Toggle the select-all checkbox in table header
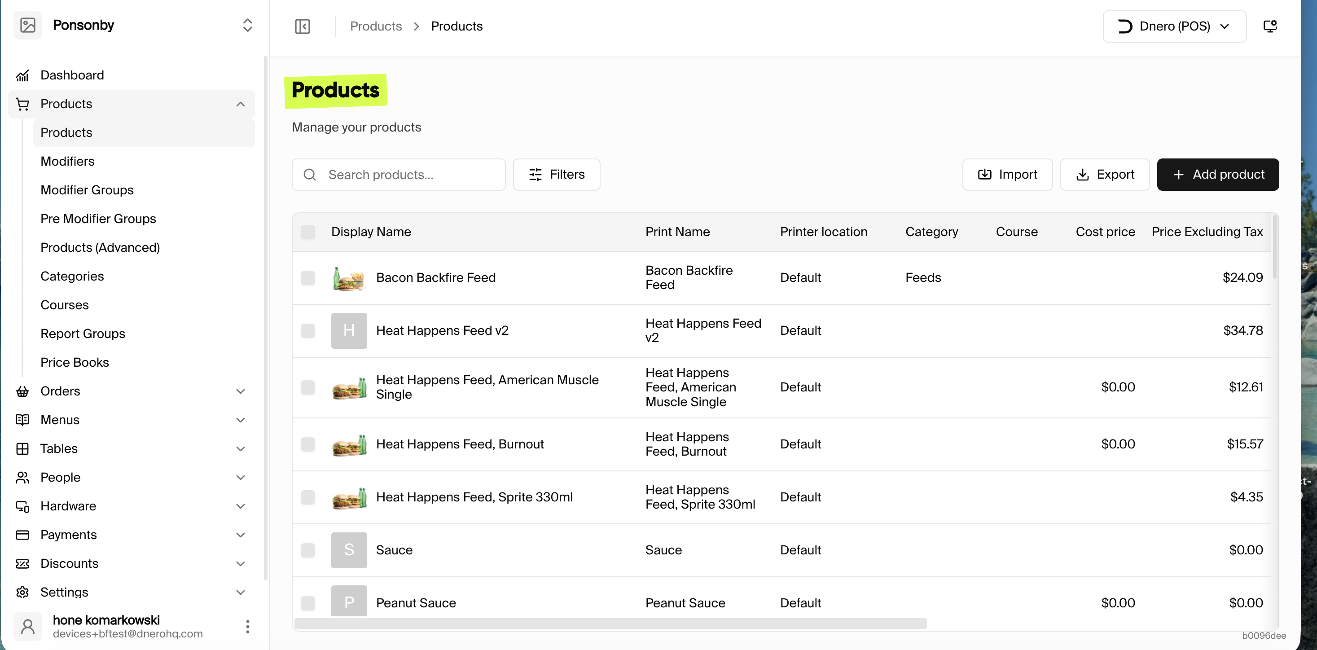The height and width of the screenshot is (650, 1317). click(x=308, y=232)
